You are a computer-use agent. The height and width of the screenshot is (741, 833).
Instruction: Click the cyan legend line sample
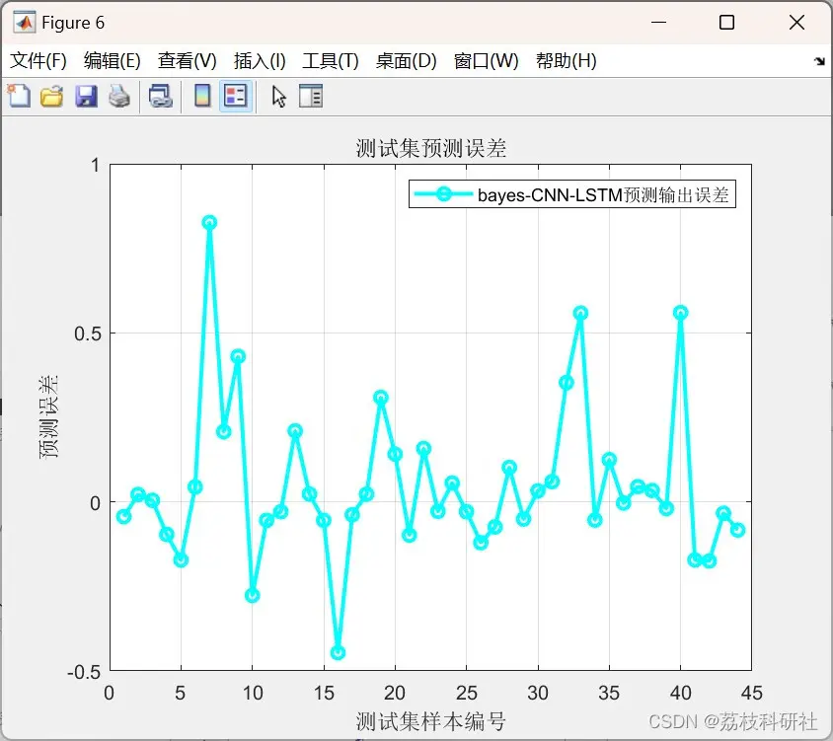[x=443, y=194]
